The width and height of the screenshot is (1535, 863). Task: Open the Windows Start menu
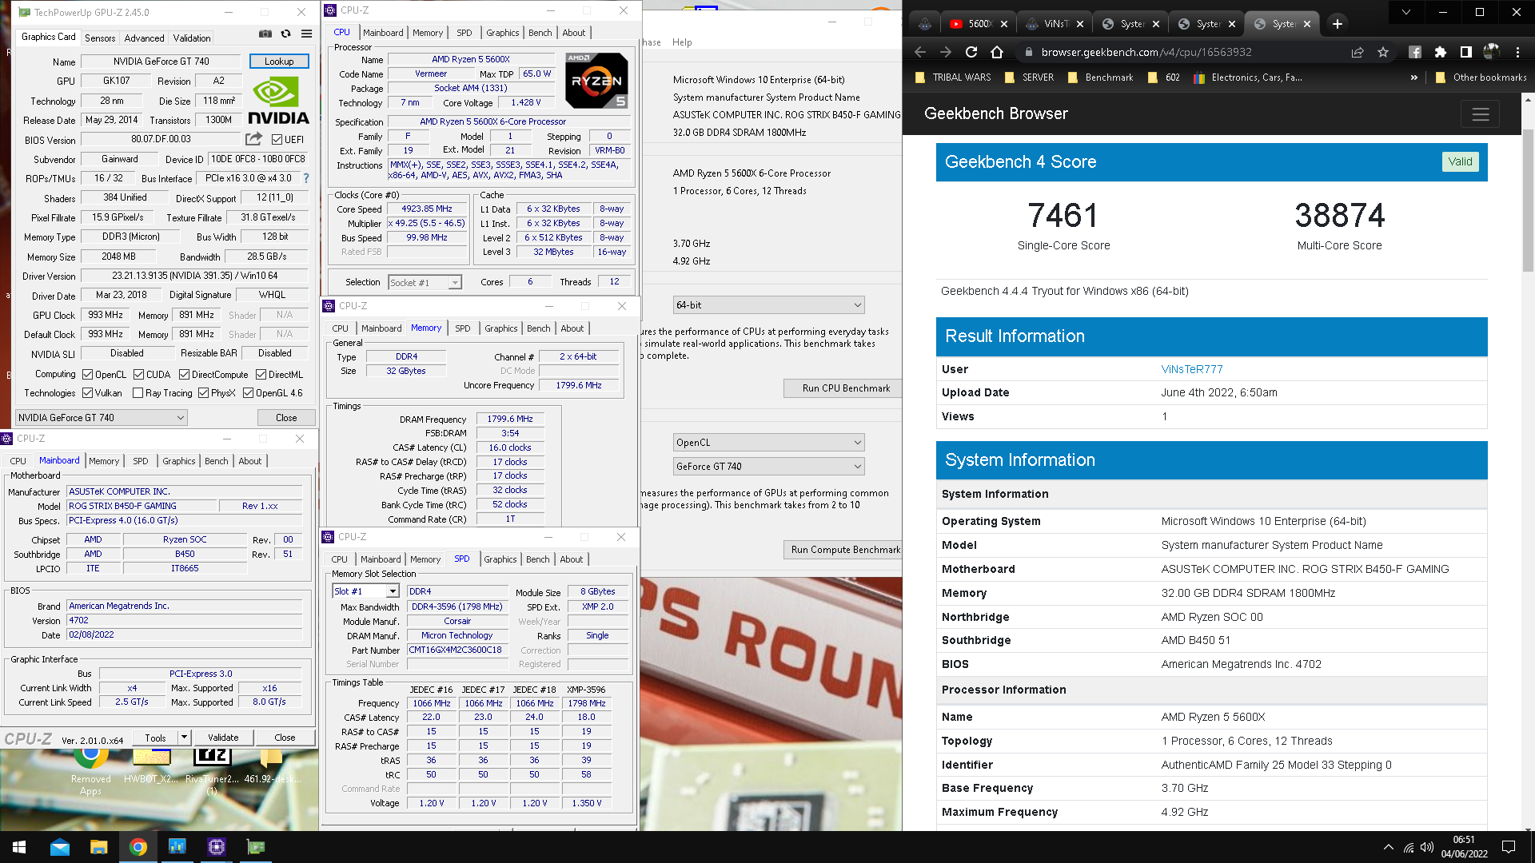19,847
